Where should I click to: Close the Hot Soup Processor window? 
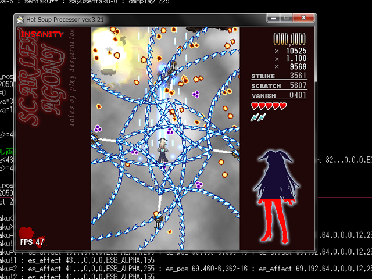click(x=303, y=18)
